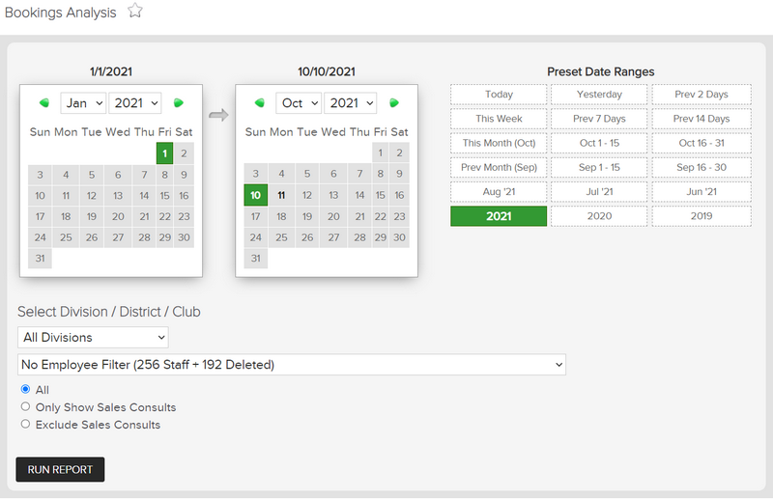
Task: Pick day 19 in October calendar
Action: [307, 217]
